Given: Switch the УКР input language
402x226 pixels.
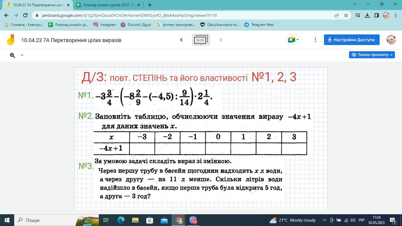Looking at the screenshot, I should pyautogui.click(x=362, y=220).
